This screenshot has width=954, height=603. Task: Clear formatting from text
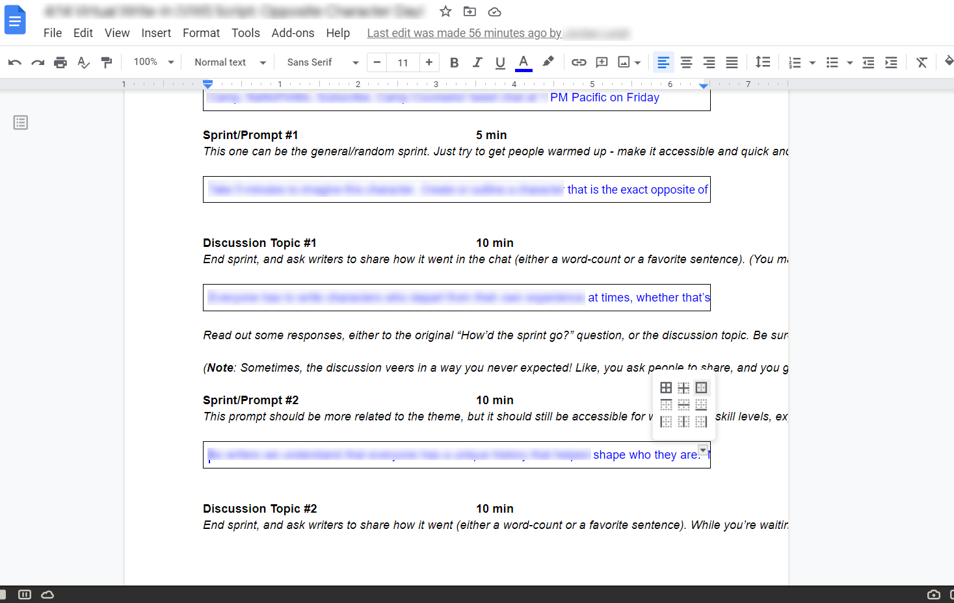tap(921, 62)
